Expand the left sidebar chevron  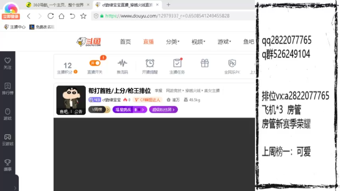click(x=15, y=188)
